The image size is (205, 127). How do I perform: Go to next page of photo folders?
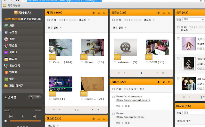tap(92, 110)
